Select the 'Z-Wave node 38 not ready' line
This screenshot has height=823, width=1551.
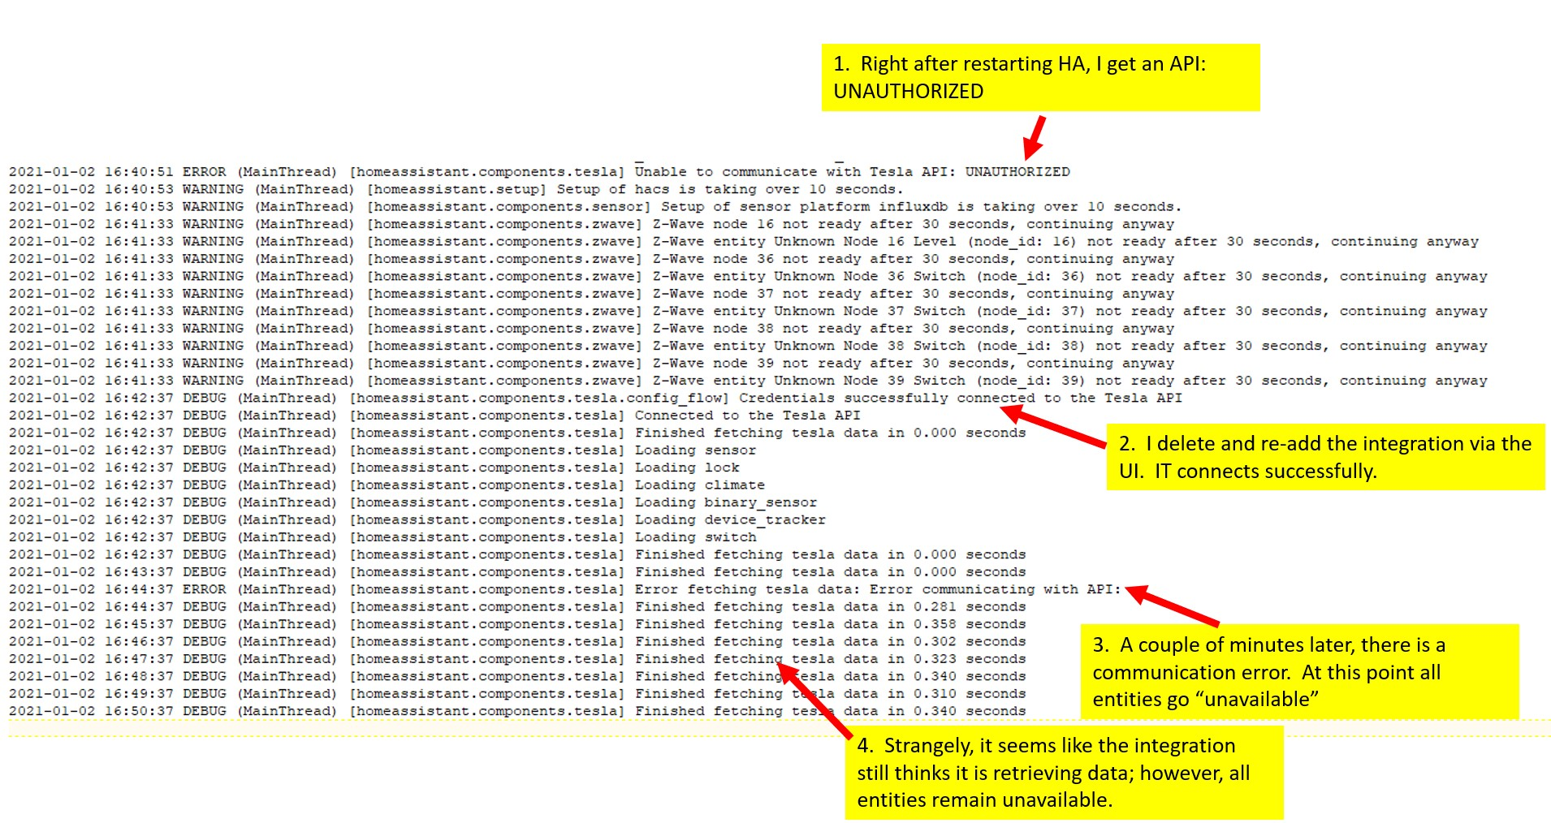pos(591,329)
